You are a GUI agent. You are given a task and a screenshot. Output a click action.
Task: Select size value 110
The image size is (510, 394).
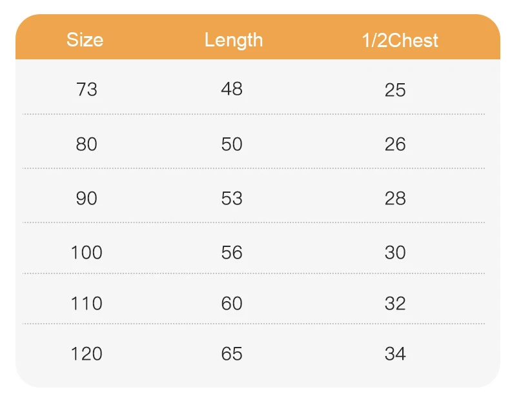pos(87,302)
